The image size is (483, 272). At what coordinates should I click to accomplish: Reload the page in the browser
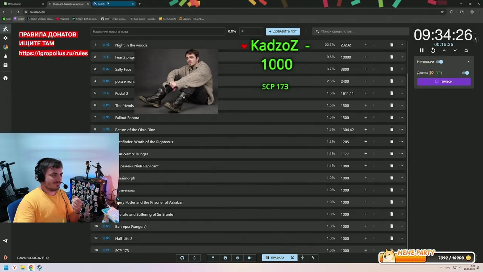click(x=17, y=12)
